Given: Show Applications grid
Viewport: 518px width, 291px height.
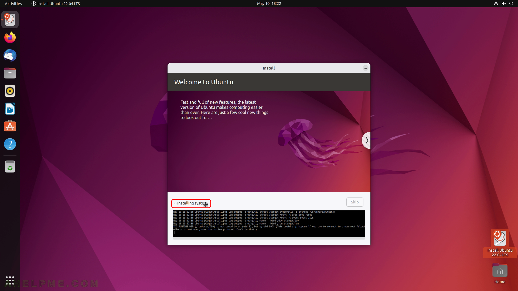Looking at the screenshot, I should pyautogui.click(x=10, y=280).
